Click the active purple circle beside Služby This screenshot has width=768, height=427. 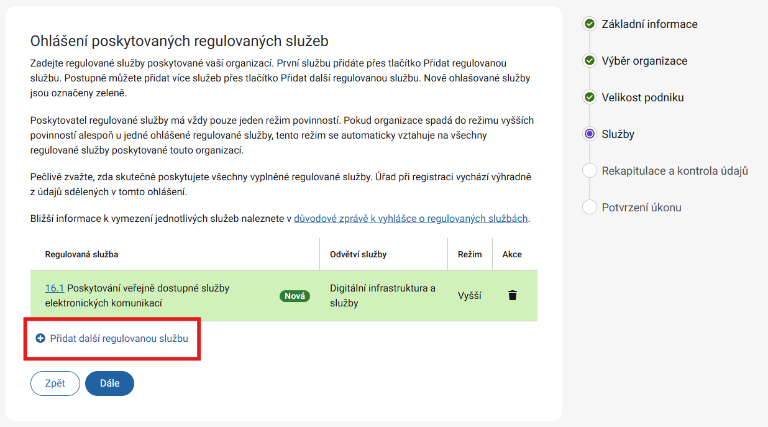point(589,134)
